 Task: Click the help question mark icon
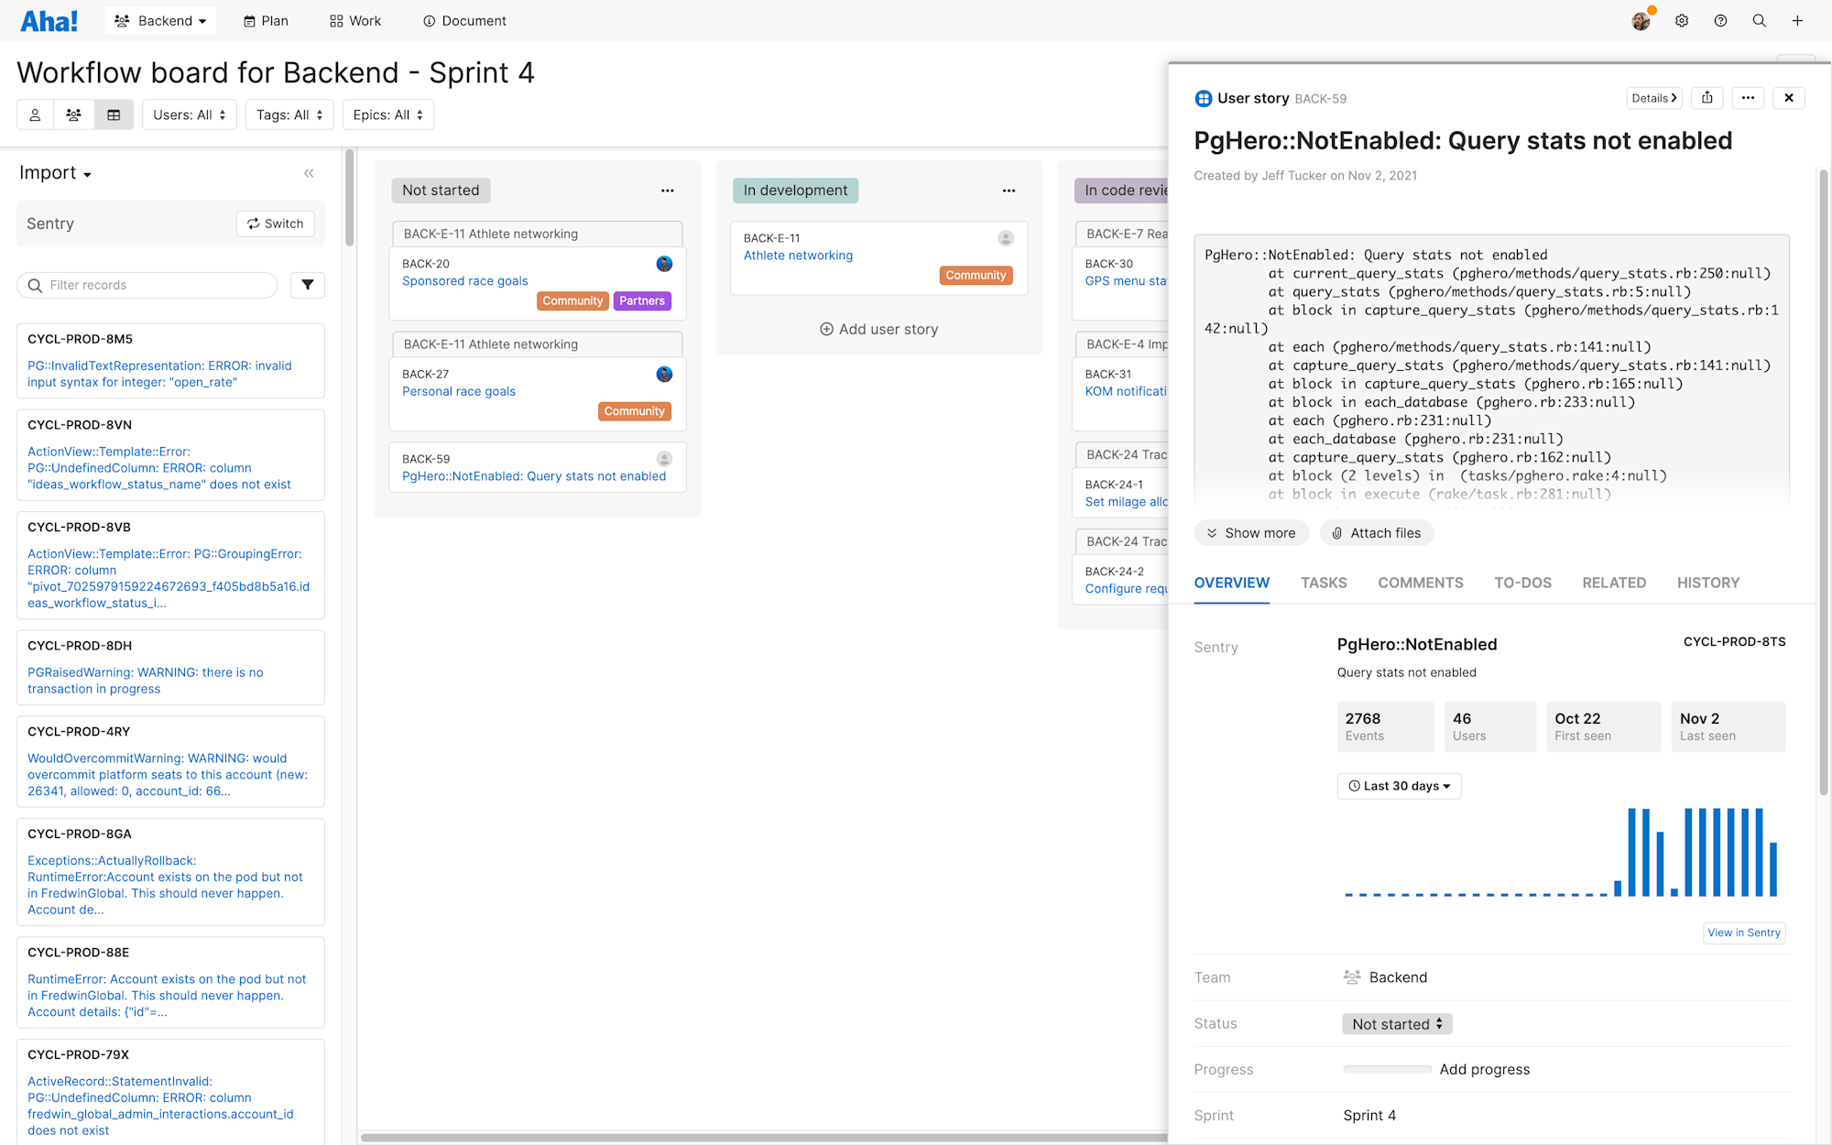click(1720, 20)
